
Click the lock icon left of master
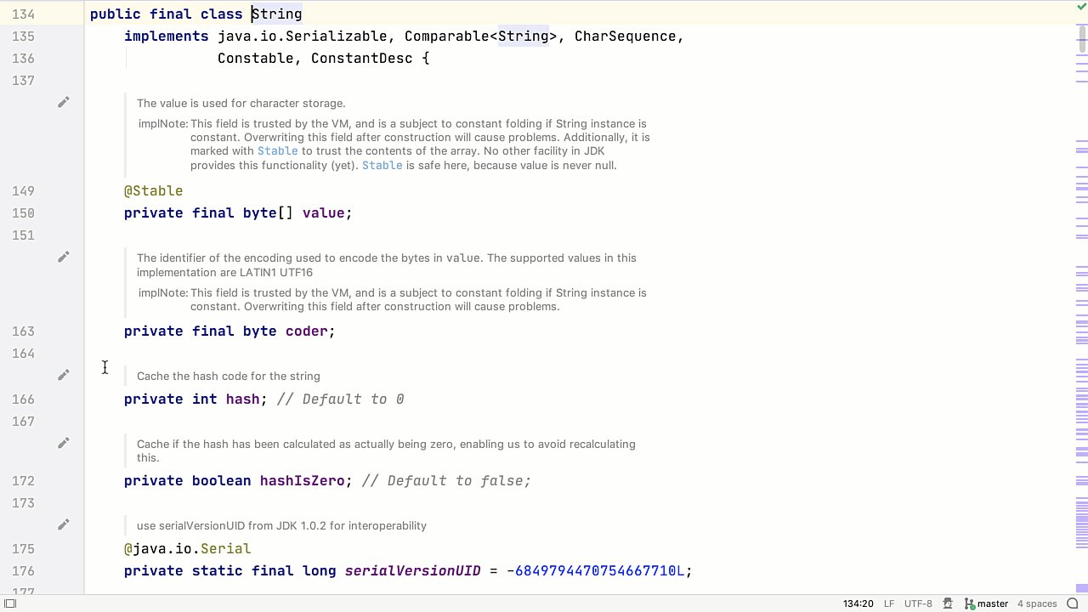coord(947,603)
